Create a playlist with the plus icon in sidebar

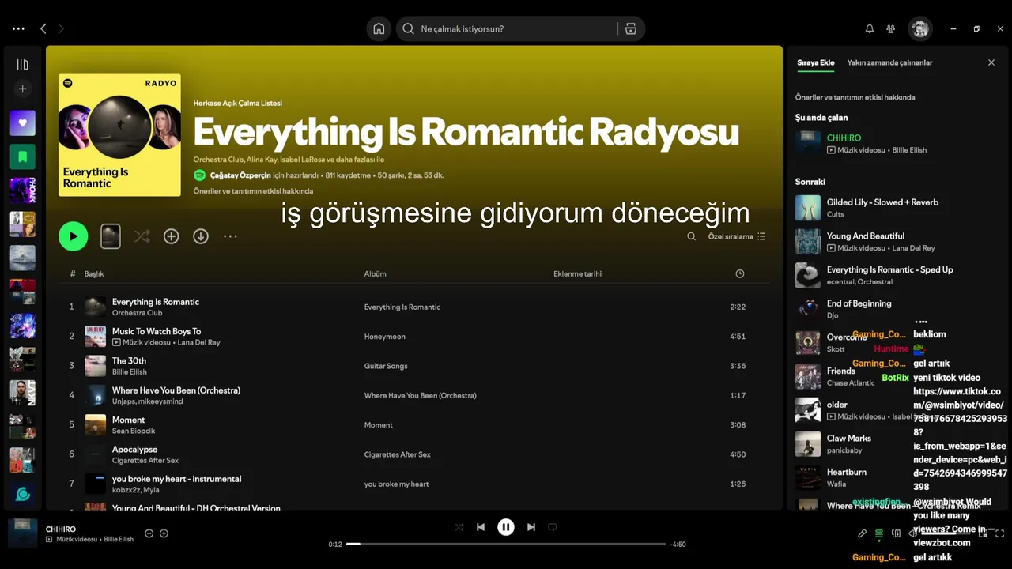22,89
